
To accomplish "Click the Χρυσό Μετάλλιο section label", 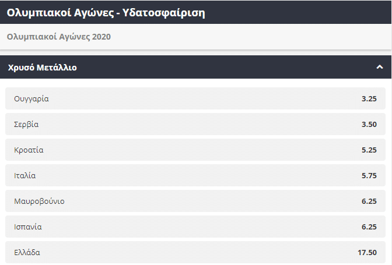I will point(43,68).
